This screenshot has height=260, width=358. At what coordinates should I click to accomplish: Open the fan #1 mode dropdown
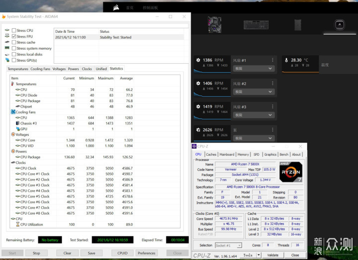coord(254,68)
